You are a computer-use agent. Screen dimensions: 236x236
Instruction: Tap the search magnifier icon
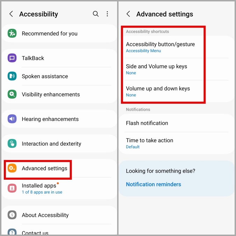[95, 14]
